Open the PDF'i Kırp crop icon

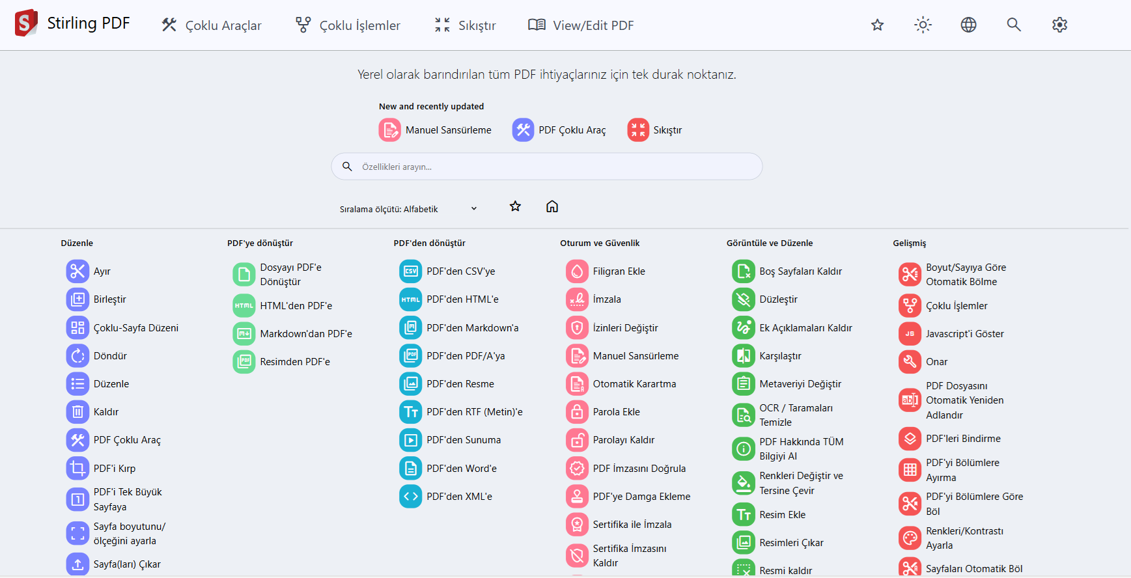click(x=77, y=468)
